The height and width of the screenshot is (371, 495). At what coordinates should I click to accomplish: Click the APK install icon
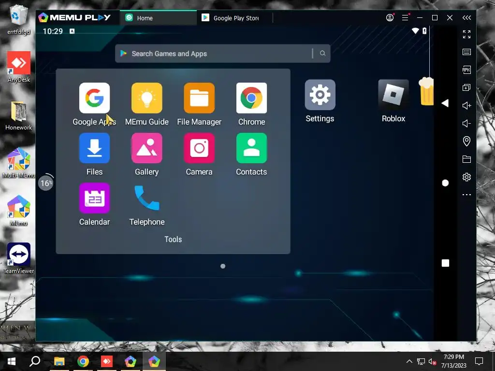pos(466,70)
